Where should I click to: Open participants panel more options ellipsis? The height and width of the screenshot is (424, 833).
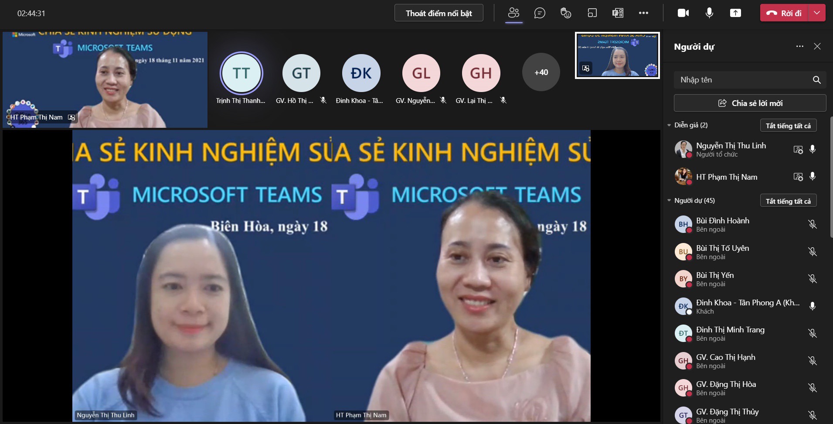pyautogui.click(x=799, y=46)
